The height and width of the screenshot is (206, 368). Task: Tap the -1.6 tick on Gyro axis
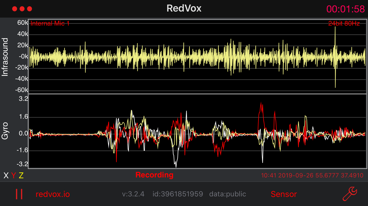click(22, 151)
